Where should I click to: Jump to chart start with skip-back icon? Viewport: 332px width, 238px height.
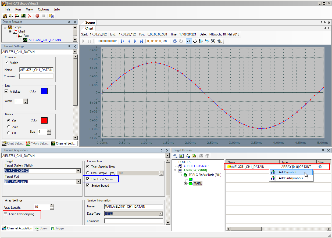[123, 41]
